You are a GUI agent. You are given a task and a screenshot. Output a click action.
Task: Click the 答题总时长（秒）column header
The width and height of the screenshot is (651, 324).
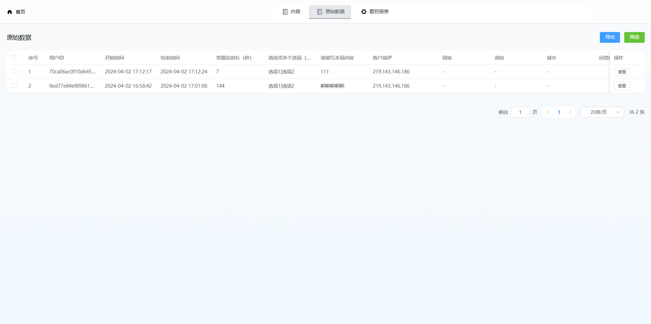coord(233,58)
